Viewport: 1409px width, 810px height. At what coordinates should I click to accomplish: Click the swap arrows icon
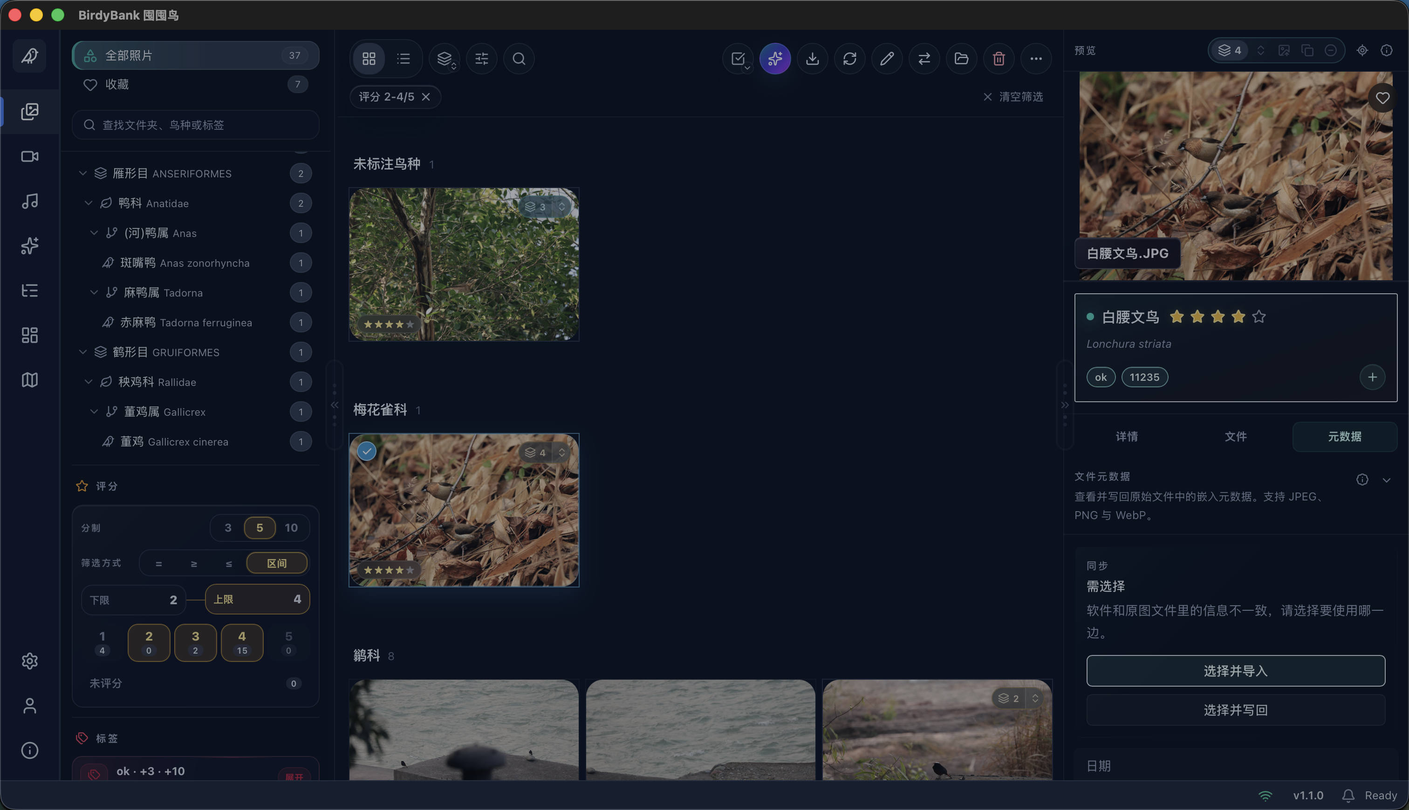point(924,58)
